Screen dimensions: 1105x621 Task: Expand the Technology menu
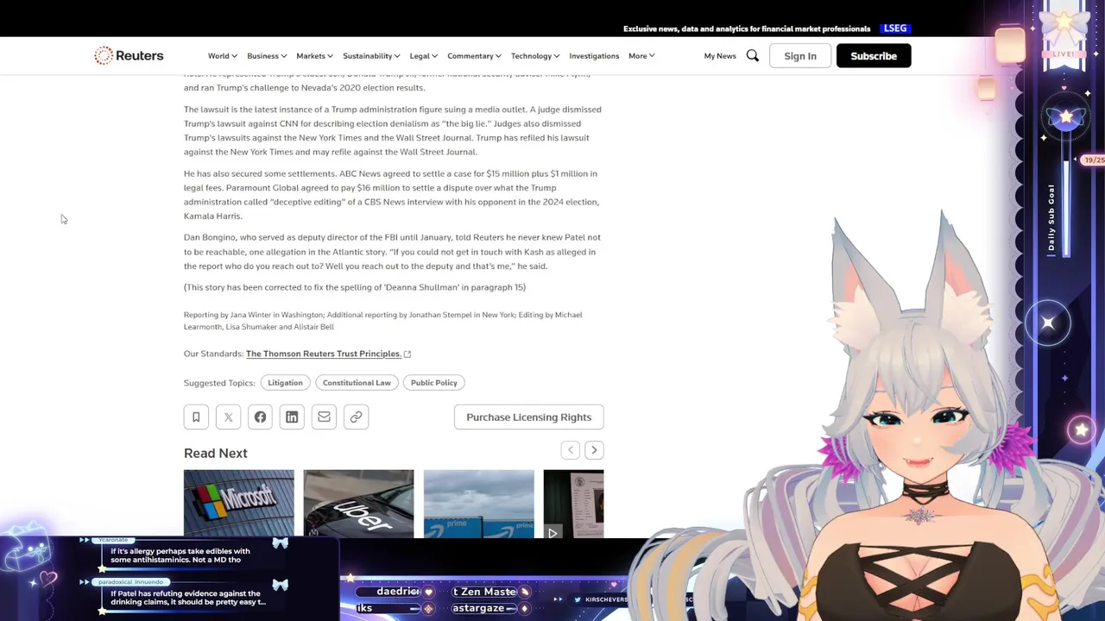pos(535,56)
